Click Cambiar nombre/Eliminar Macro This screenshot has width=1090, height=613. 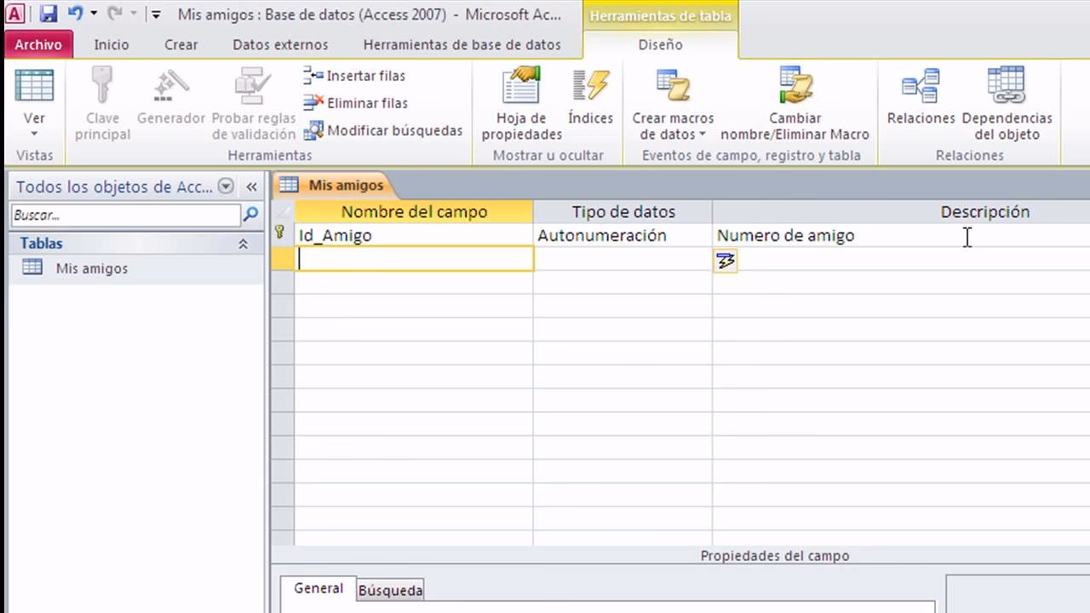[795, 104]
